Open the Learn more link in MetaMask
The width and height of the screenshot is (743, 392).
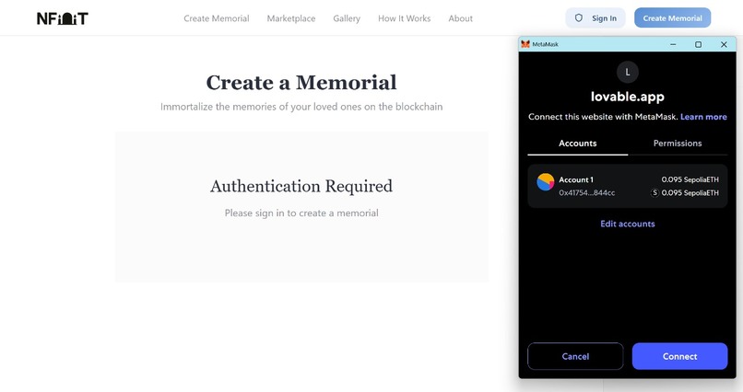tap(703, 117)
